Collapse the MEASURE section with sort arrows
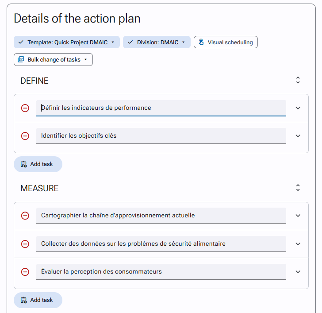 point(298,188)
